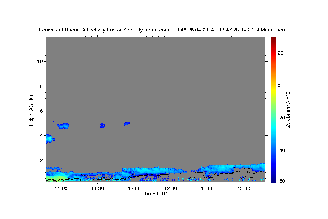Click the 12:00 time axis tick label
Image resolution: width=328 pixels, height=219 pixels.
(134, 189)
